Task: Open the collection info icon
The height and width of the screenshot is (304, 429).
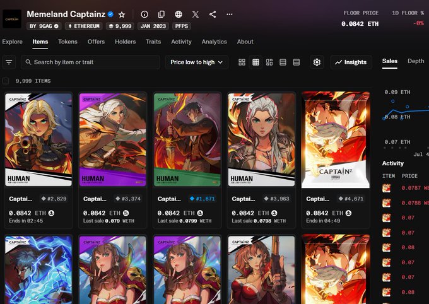Action: pos(144,15)
